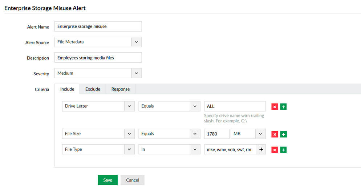Select the Include tab
The height and width of the screenshot is (187, 361).
tap(67, 89)
